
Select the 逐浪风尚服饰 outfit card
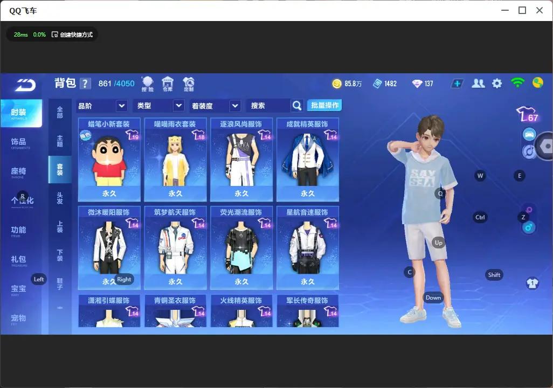(x=241, y=160)
